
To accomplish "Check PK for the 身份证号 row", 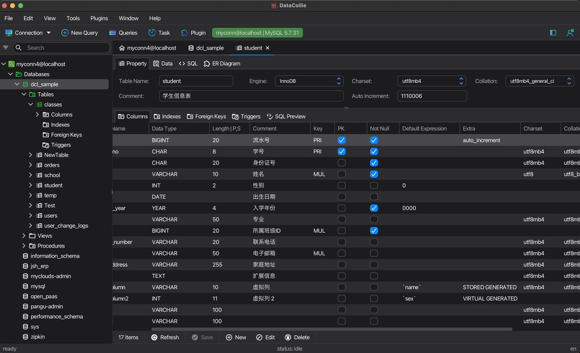I will click(x=342, y=162).
